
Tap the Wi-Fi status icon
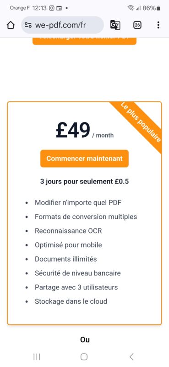(131, 8)
